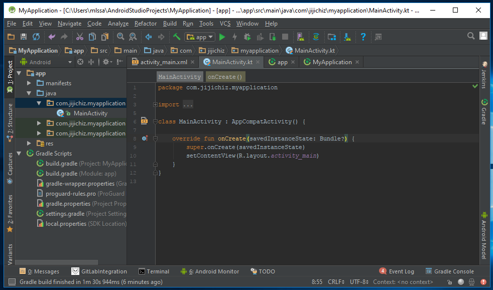493x290 pixels.
Task: Click the Undo arrow icon
Action: [51, 37]
